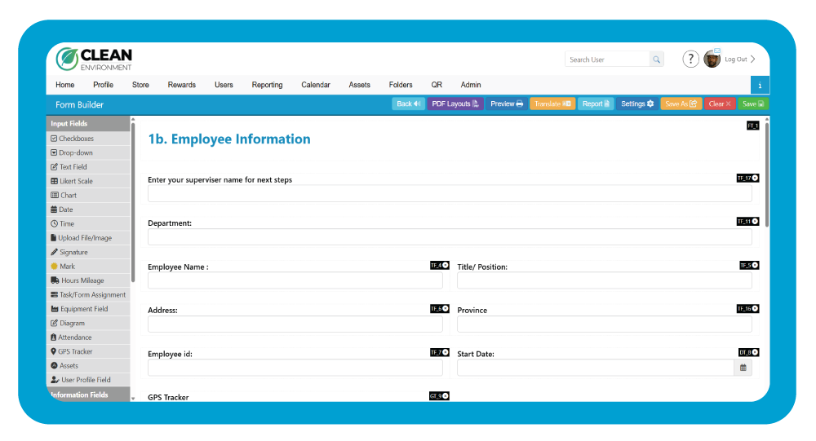The image size is (816, 441).
Task: Open the TF_7 Employee id badge
Action: (x=439, y=353)
